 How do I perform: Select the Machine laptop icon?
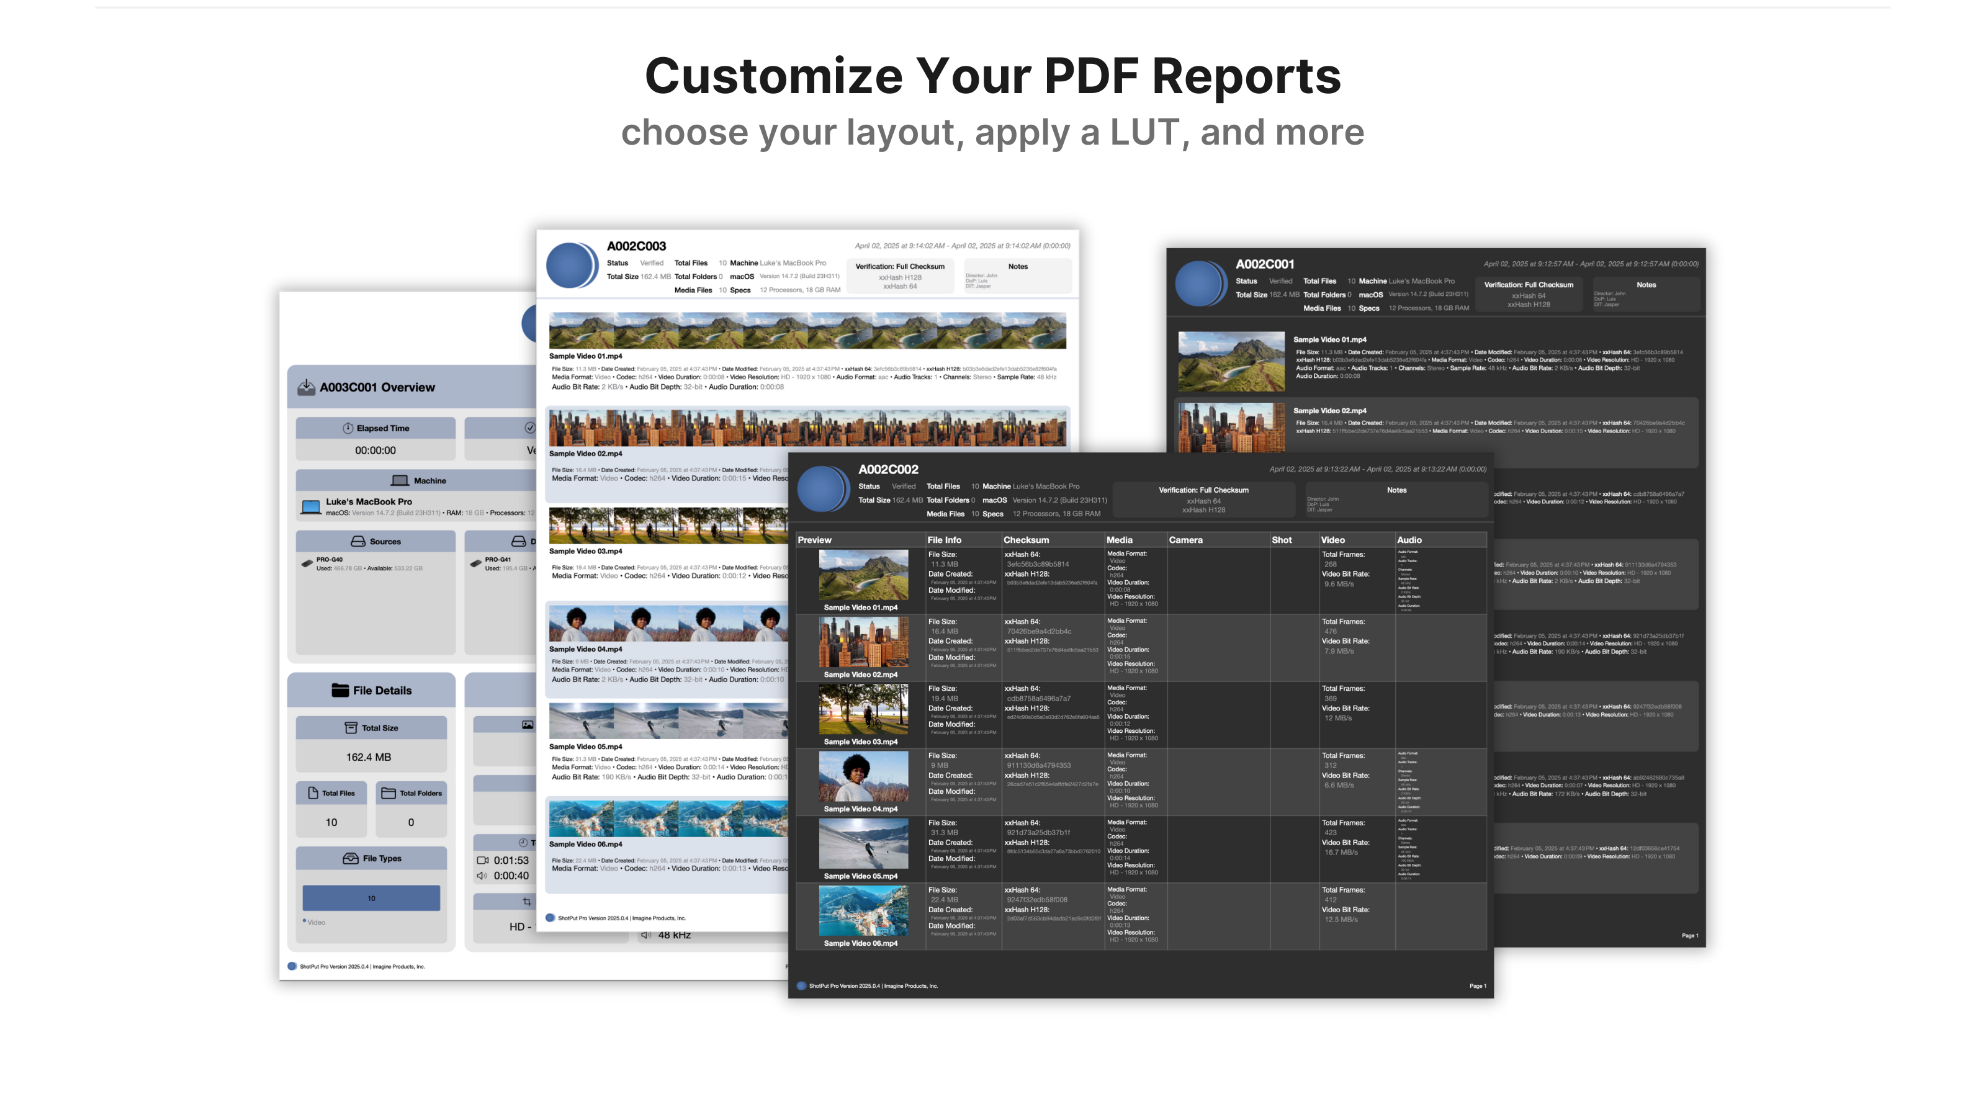[x=402, y=480]
